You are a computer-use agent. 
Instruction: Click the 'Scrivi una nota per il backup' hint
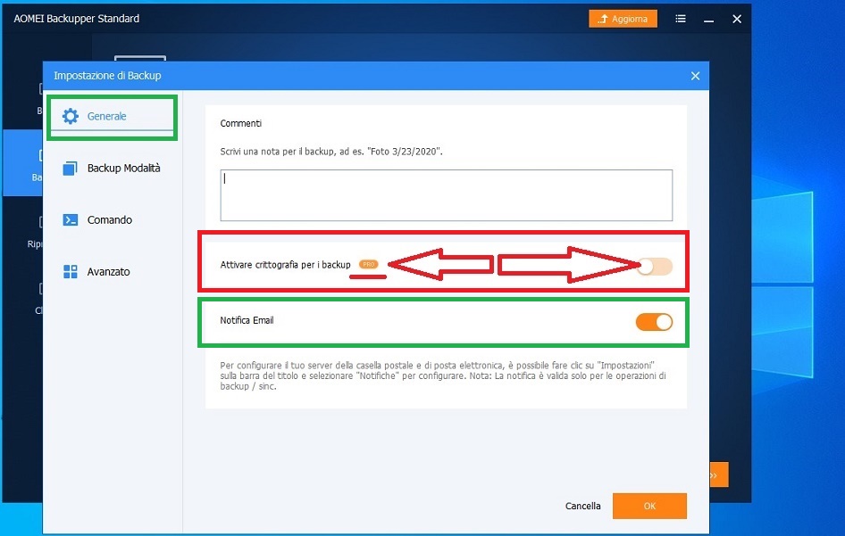pyautogui.click(x=331, y=152)
